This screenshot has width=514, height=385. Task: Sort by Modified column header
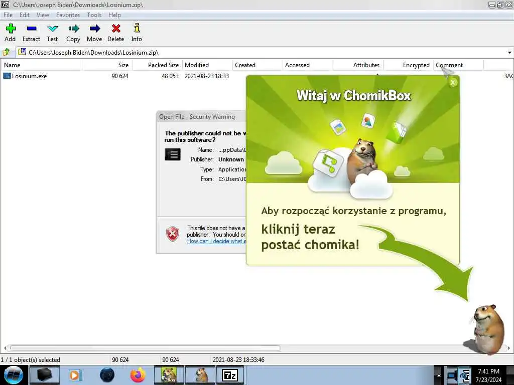pos(207,65)
